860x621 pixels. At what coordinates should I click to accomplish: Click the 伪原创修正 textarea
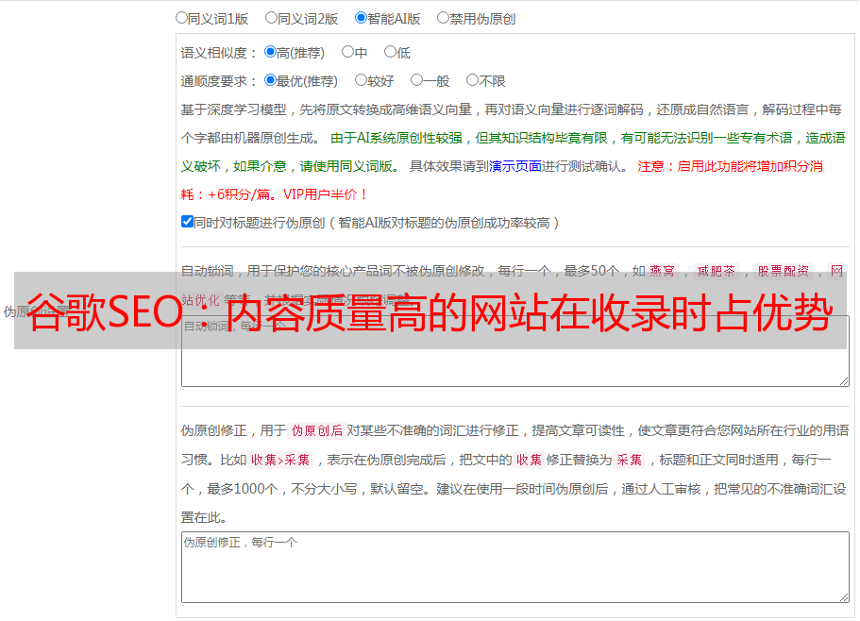515,567
